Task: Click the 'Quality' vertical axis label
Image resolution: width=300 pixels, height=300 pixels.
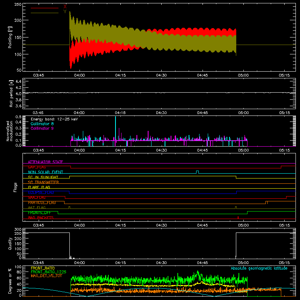Action: (x=10, y=243)
